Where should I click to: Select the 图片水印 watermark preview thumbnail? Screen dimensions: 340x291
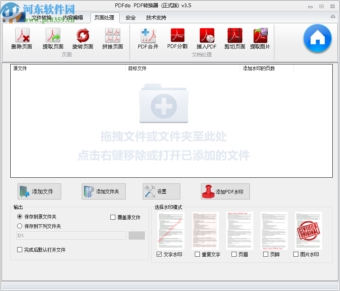(307, 230)
